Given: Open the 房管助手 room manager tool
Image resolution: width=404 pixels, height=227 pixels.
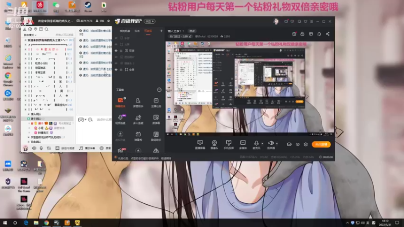Looking at the screenshot, I should (x=138, y=102).
